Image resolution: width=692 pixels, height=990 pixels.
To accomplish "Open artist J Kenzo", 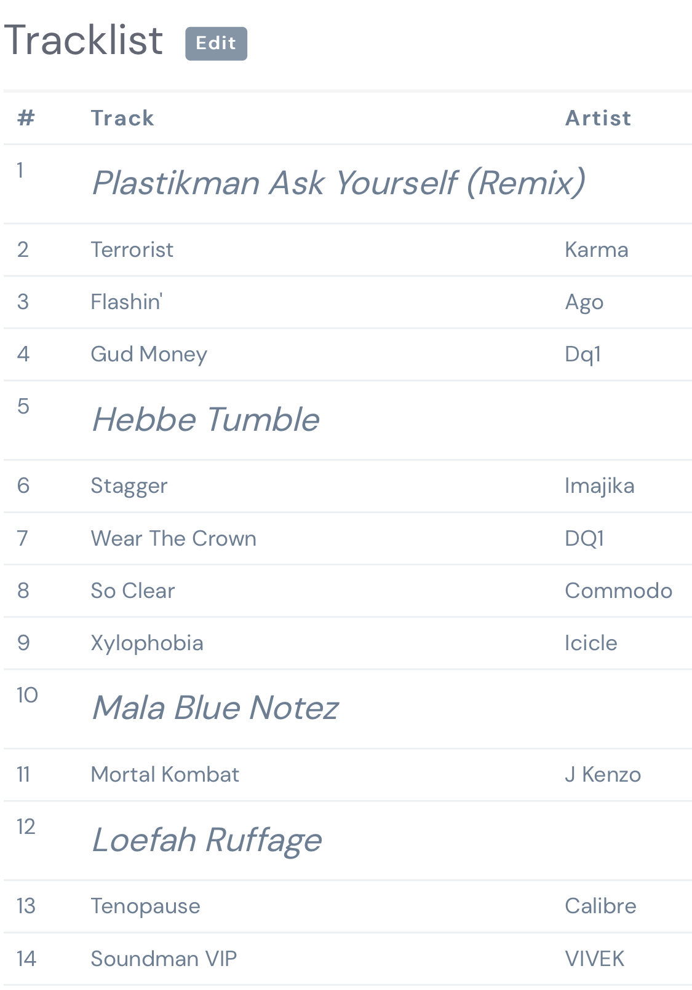I will 603,775.
